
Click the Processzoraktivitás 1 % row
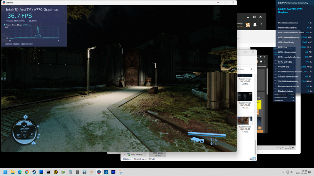[x=295, y=23]
